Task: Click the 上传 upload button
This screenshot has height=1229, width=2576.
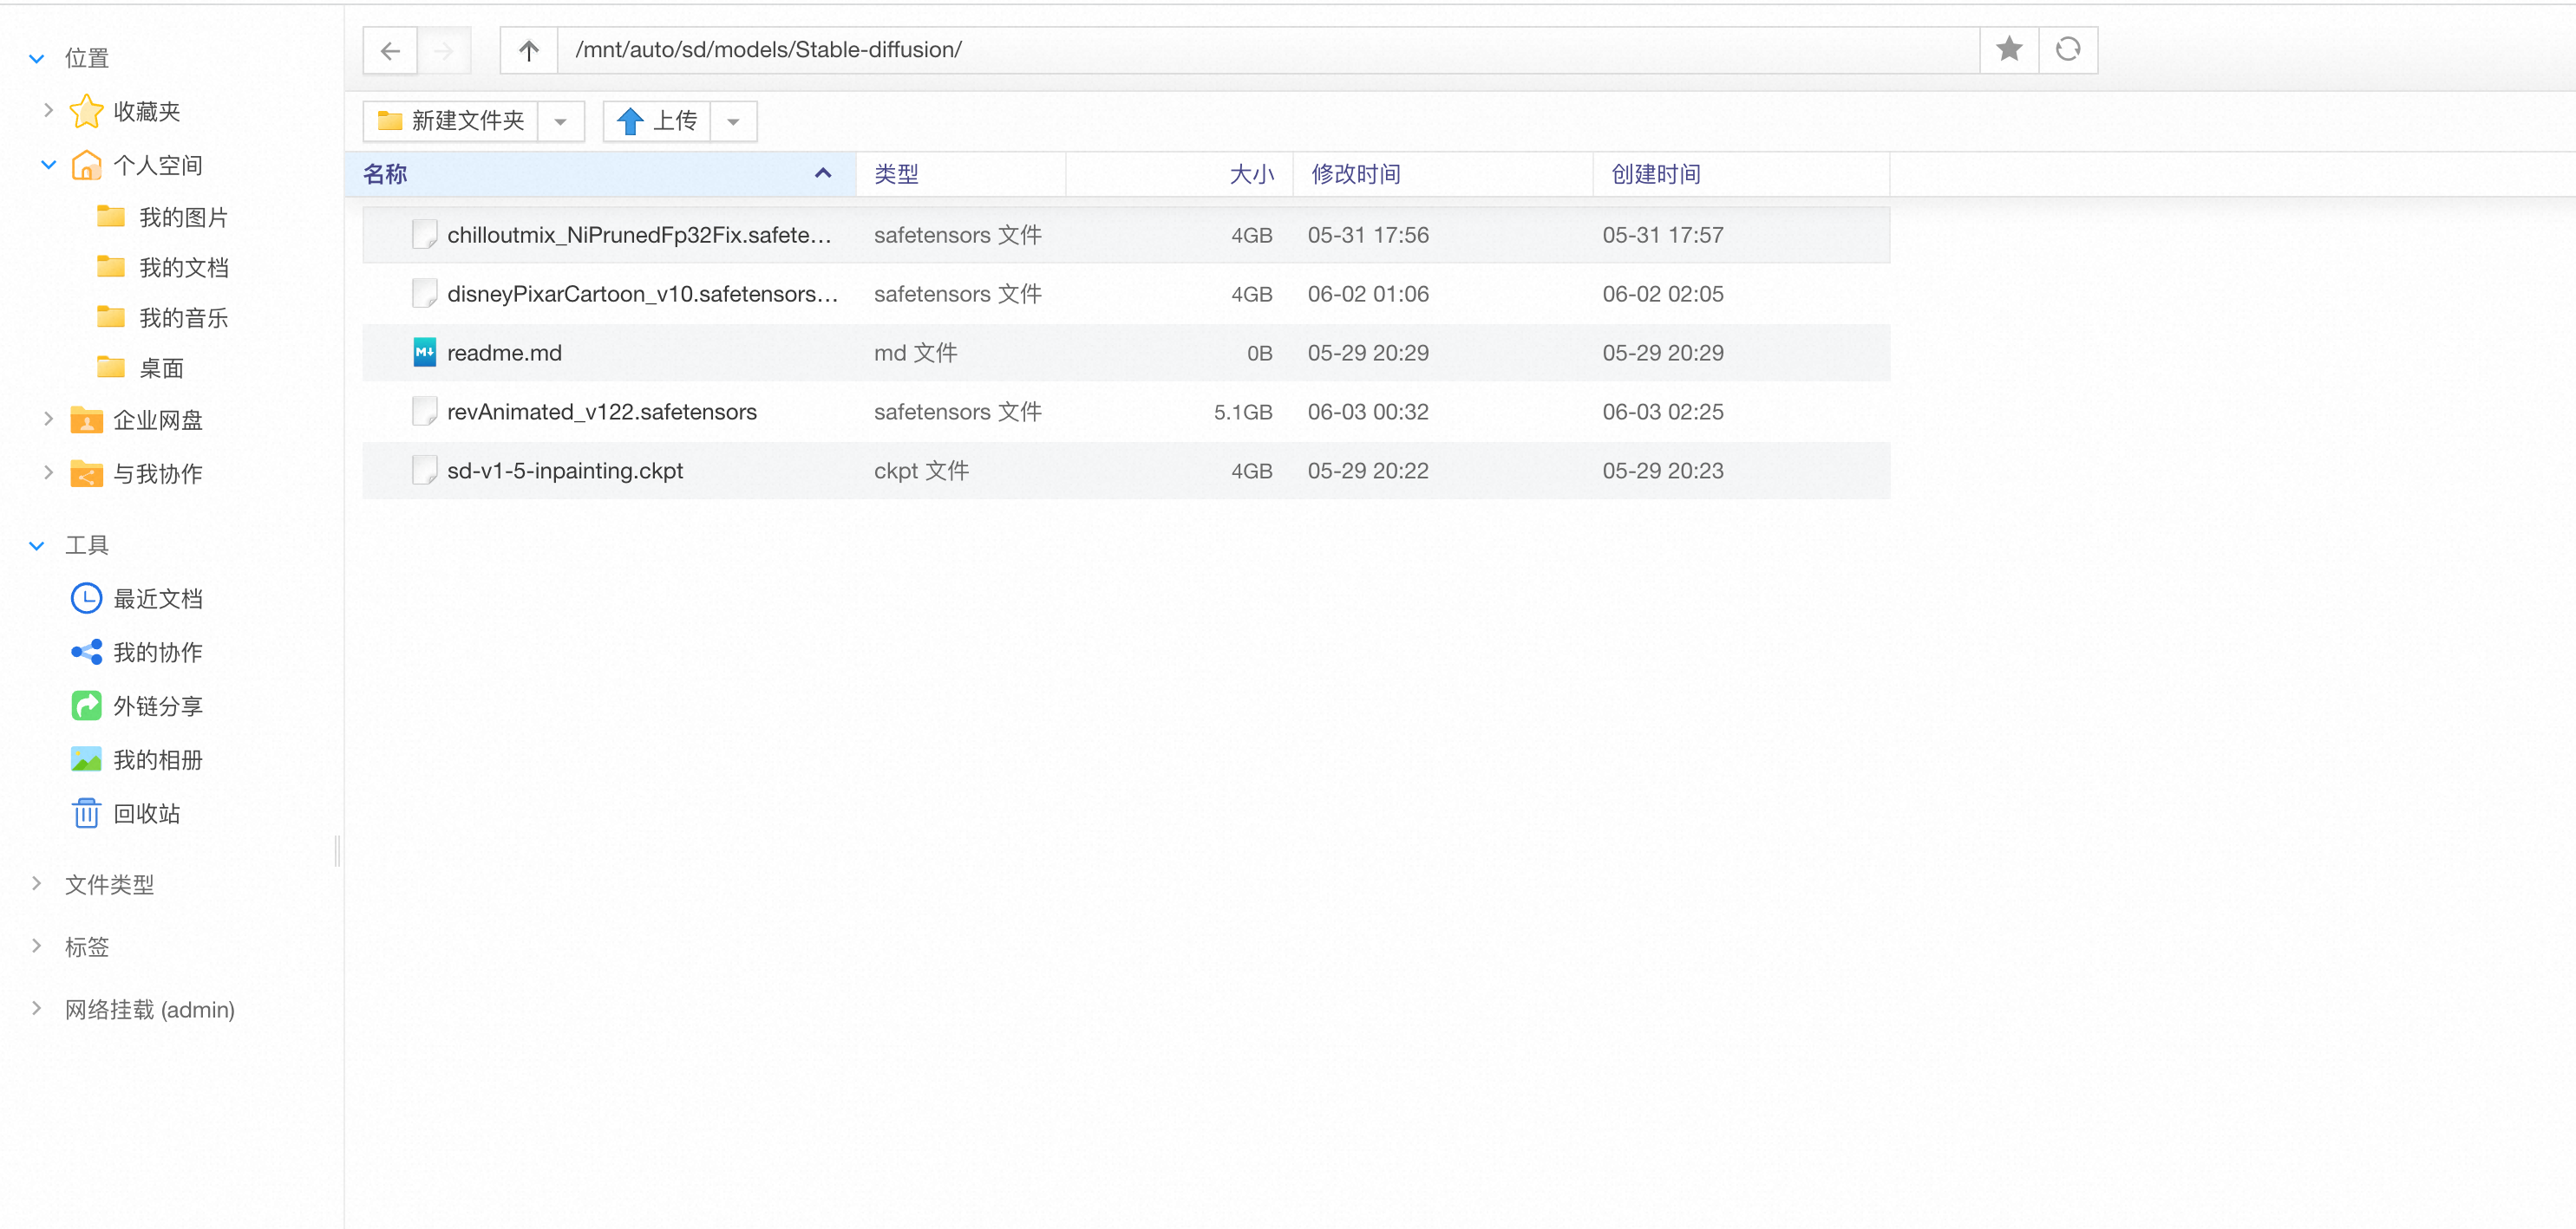Action: [657, 120]
